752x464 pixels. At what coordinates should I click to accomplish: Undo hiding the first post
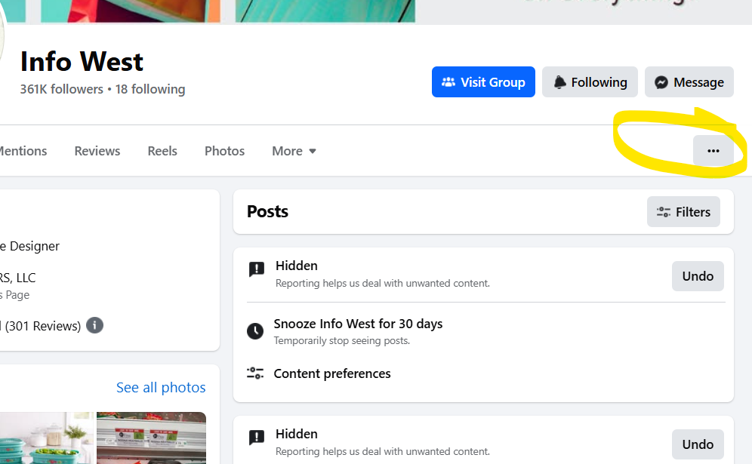pos(698,276)
